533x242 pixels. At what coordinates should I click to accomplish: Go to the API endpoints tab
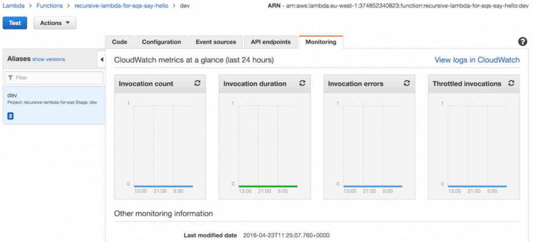(x=271, y=42)
